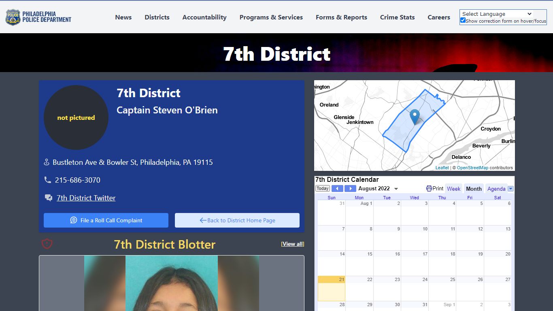Click calendar date 31 in last row
The width and height of the screenshot is (553, 311).
[425, 305]
